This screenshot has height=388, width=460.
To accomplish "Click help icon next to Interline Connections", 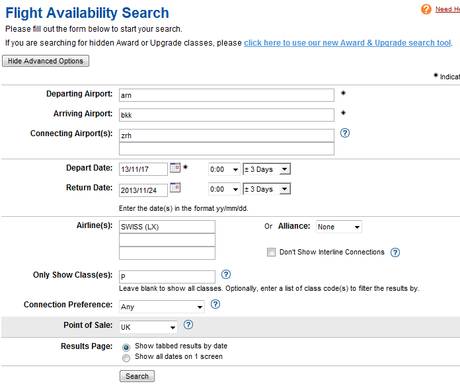I will (x=395, y=252).
